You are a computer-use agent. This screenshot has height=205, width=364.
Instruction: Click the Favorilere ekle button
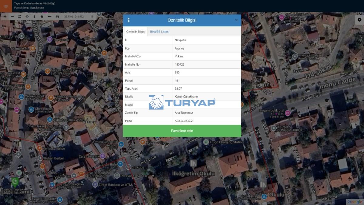tap(182, 131)
